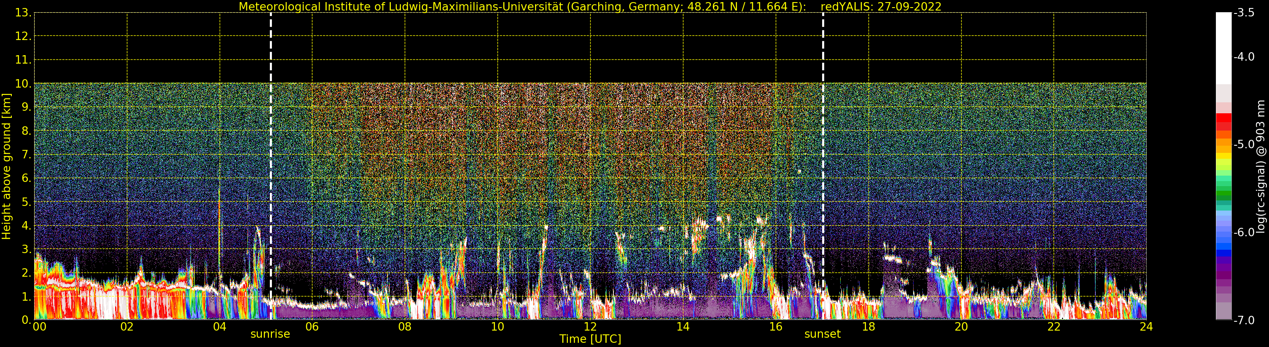Click the '4.' height axis tick label
This screenshot has height=347, width=1269.
coord(27,225)
